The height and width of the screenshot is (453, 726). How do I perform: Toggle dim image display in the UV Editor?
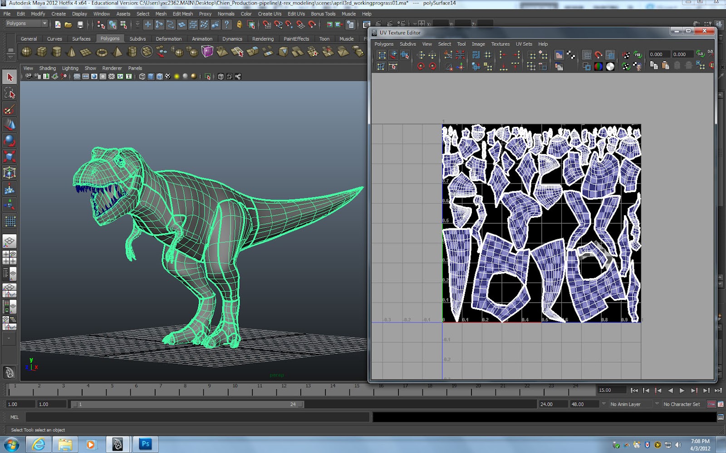[559, 66]
